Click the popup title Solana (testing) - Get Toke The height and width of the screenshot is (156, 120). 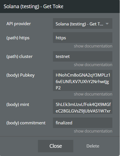33,6
